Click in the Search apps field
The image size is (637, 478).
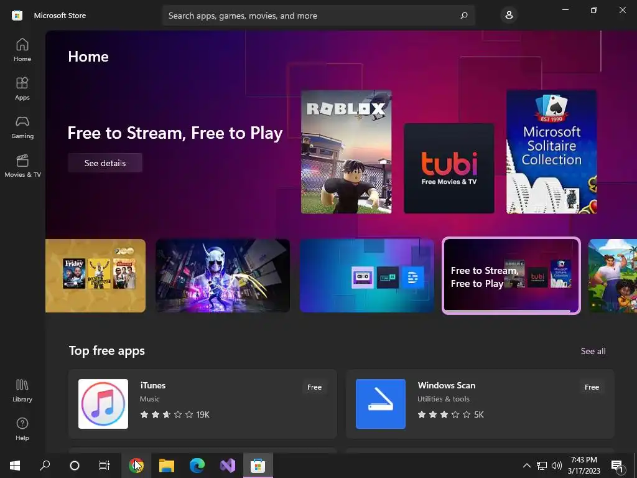coord(318,16)
